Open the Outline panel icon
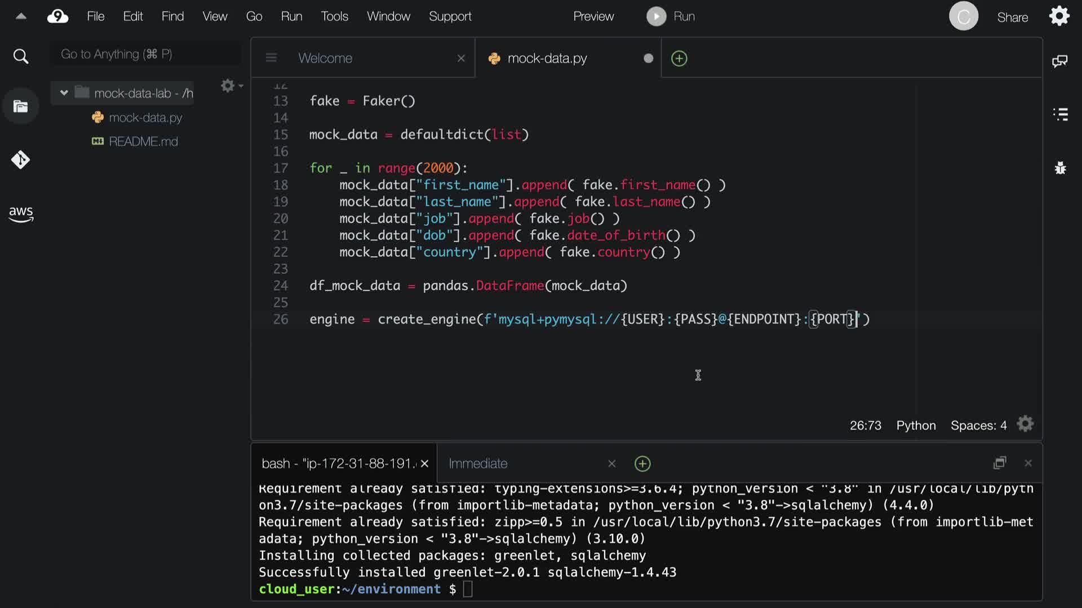 [x=1060, y=114]
